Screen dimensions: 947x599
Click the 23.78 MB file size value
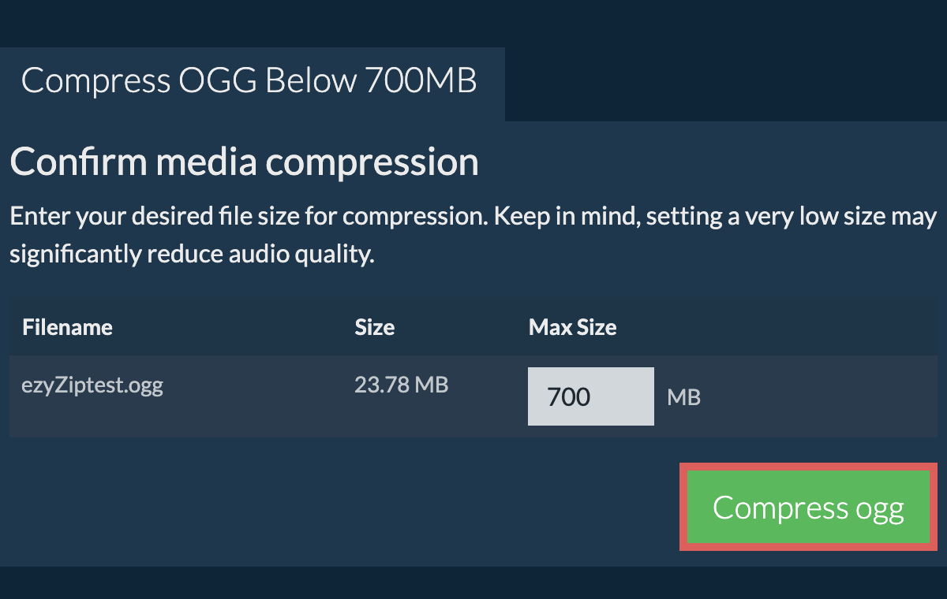pyautogui.click(x=401, y=385)
